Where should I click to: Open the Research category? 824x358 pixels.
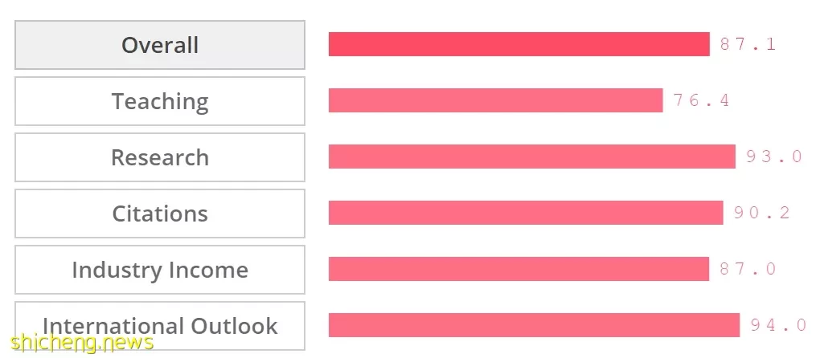pos(160,157)
